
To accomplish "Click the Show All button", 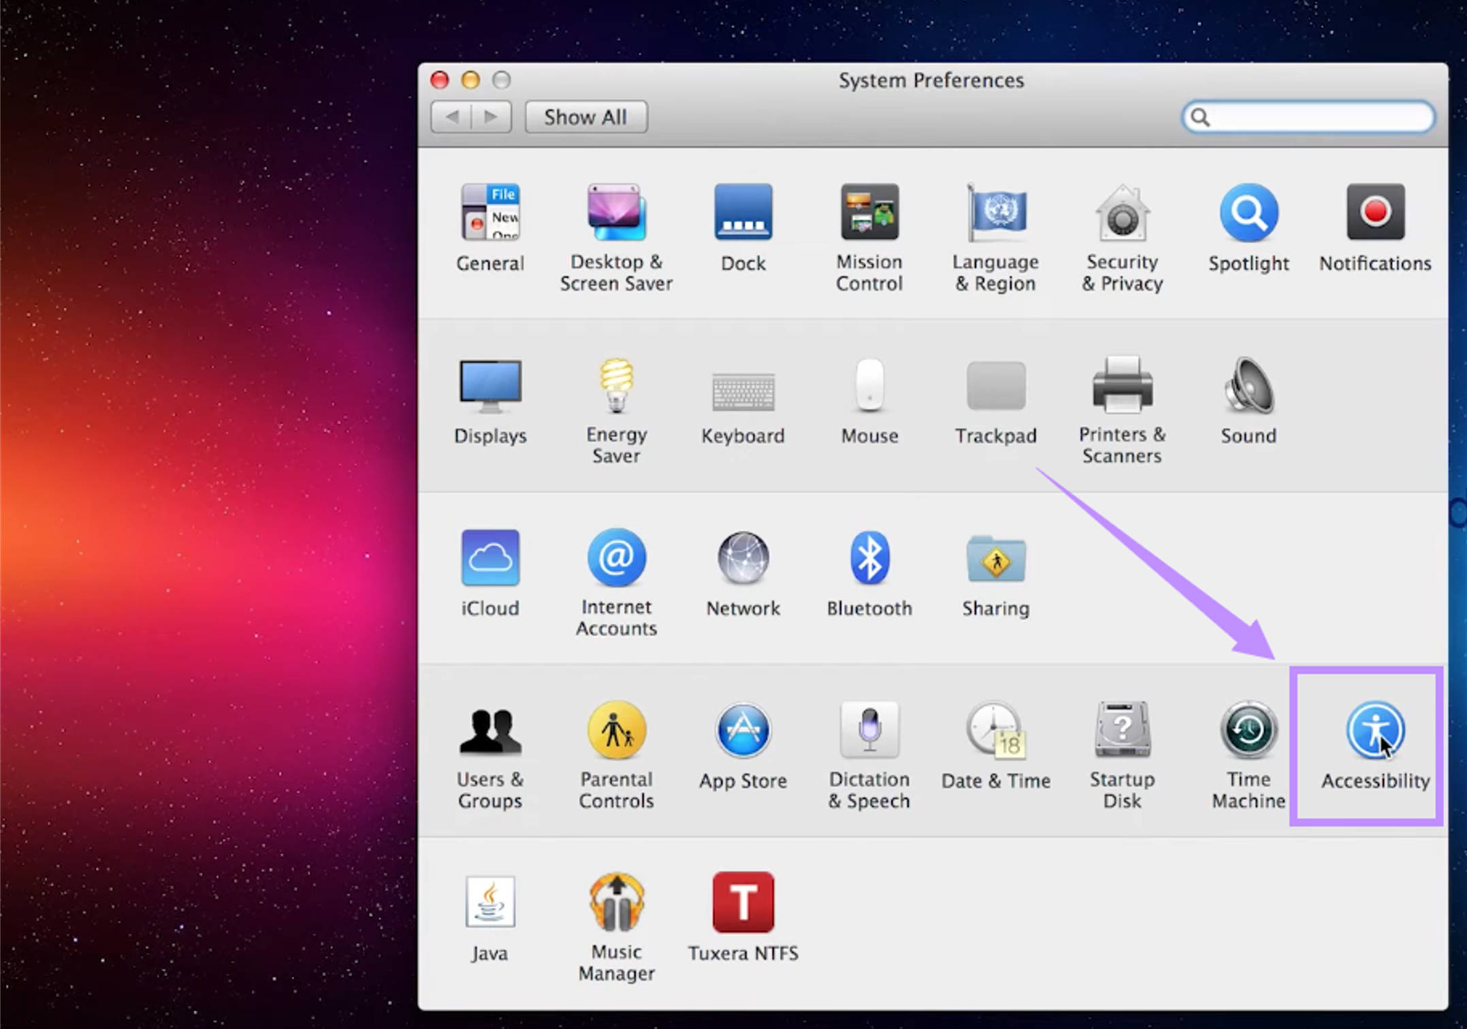I will [x=585, y=117].
